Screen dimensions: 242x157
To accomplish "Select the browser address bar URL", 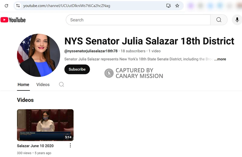I will (x=67, y=6).
